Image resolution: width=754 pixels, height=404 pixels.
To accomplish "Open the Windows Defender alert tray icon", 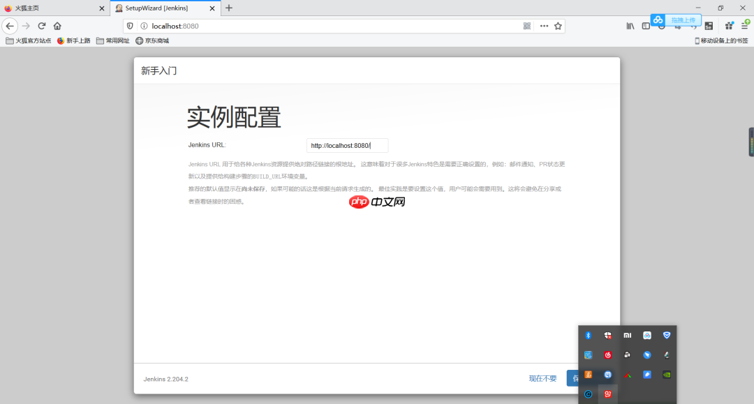I will [x=608, y=336].
